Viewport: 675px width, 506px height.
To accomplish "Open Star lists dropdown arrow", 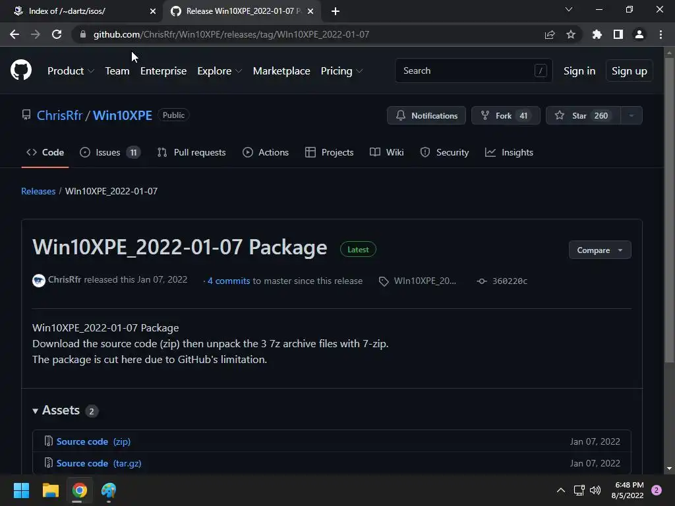I will 631,115.
